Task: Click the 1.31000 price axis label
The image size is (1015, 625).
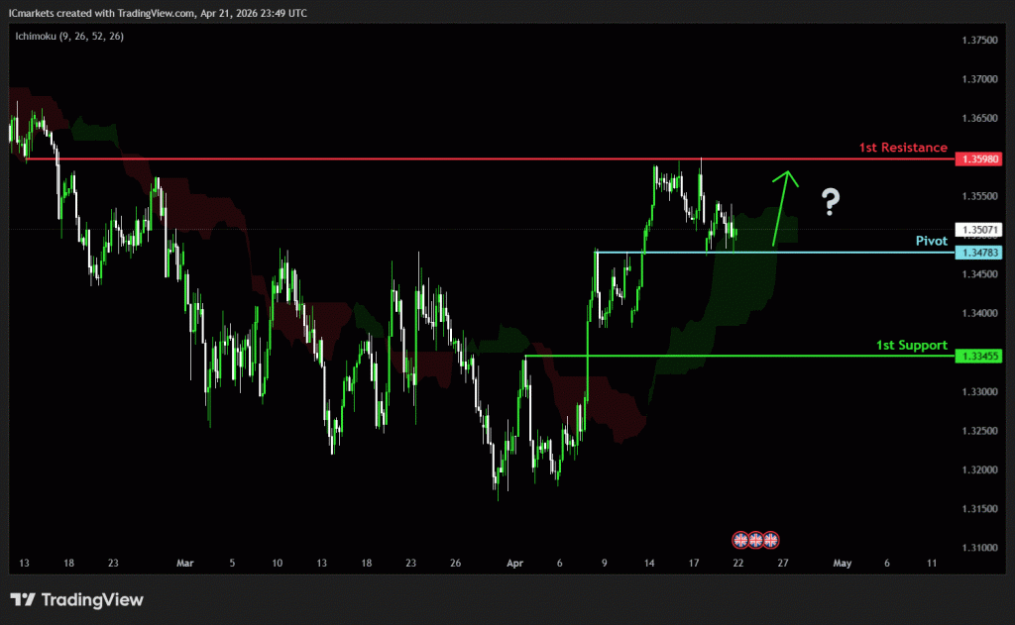Action: point(979,548)
